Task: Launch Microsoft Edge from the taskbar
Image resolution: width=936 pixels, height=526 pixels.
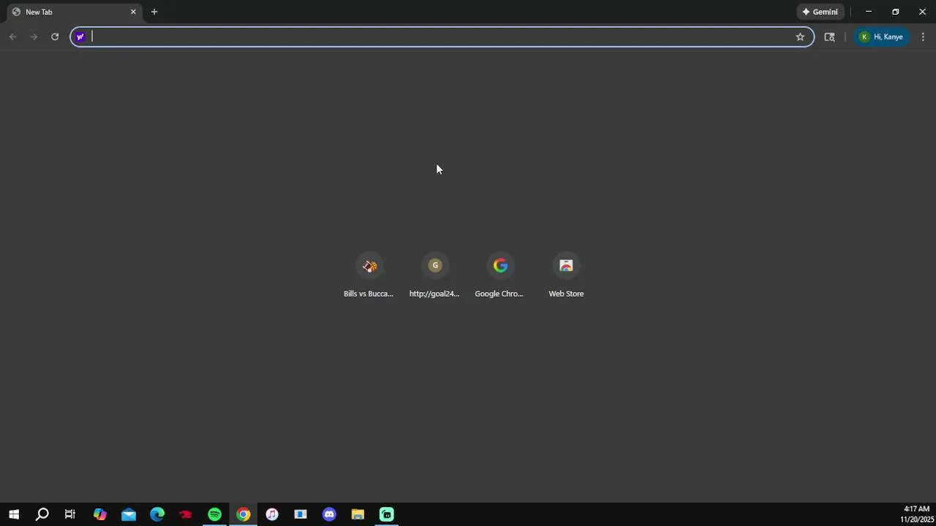Action: [157, 514]
